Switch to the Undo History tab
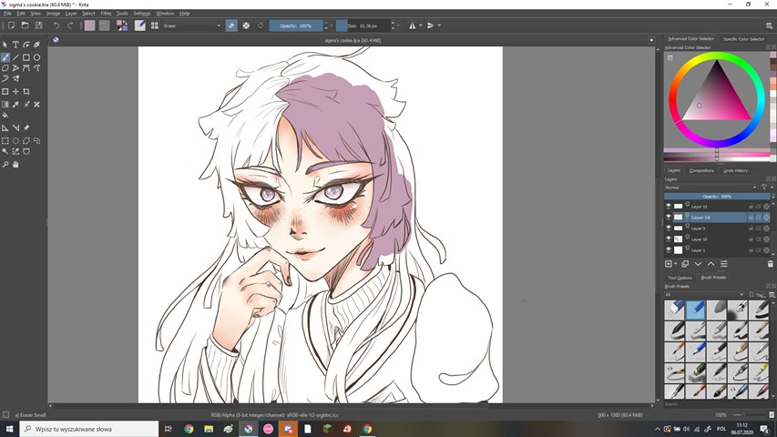Screen dimensions: 777x437 [x=735, y=170]
